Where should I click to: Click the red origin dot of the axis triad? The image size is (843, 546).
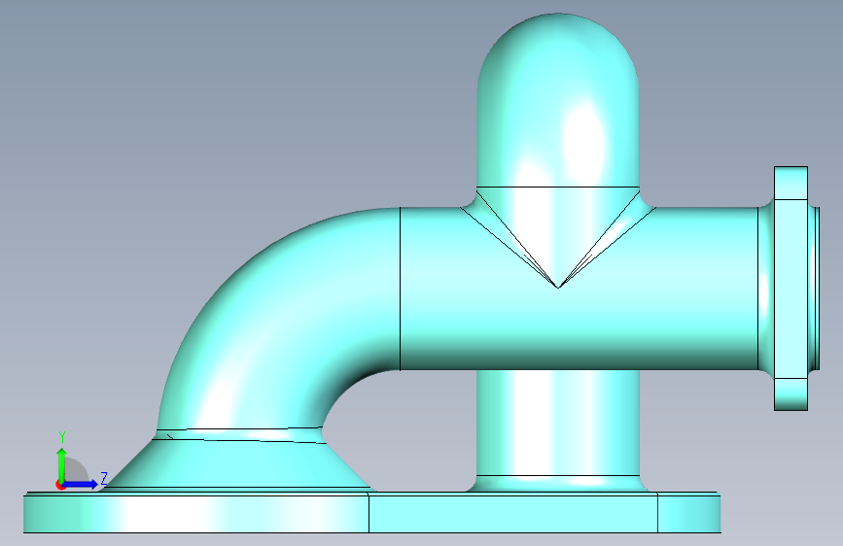pyautogui.click(x=60, y=485)
